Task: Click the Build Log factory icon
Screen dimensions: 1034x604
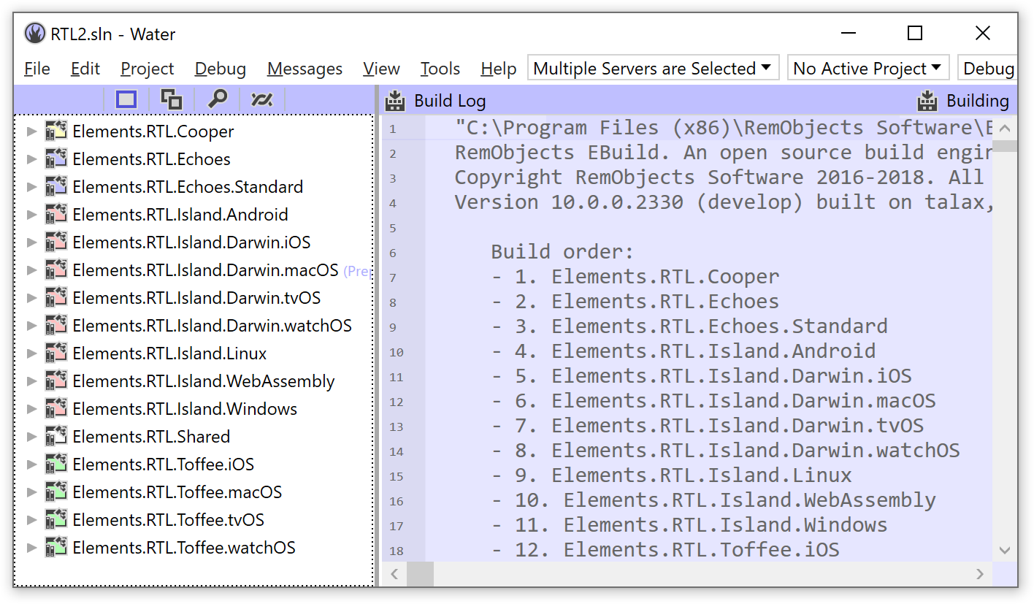Action: tap(395, 101)
